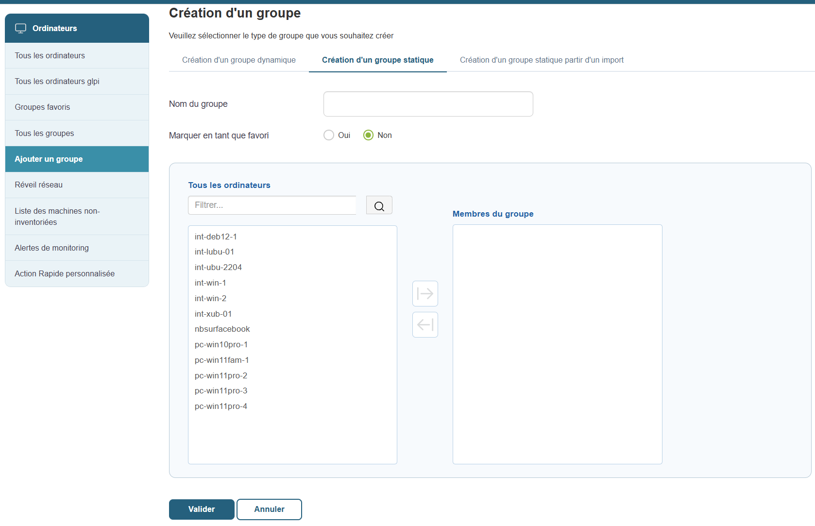Viewport: 815px width, 526px height.
Task: Select int-deb12-1 in the computer list
Action: pos(216,237)
